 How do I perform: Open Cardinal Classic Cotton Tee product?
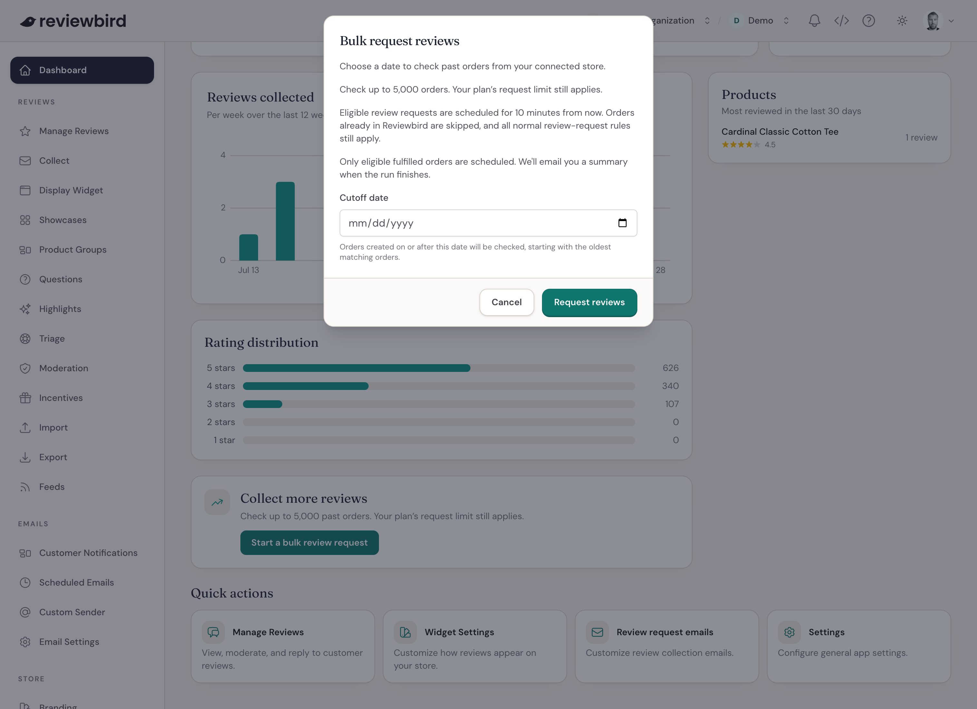coord(780,132)
